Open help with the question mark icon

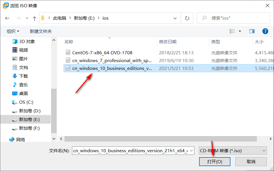(x=265, y=31)
